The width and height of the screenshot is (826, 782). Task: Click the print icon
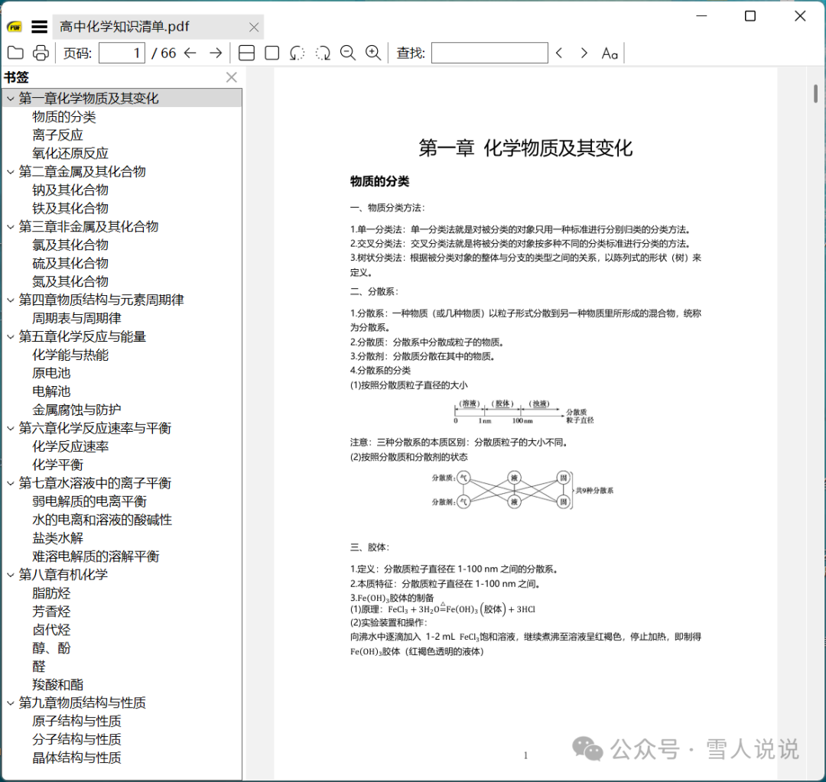point(40,53)
